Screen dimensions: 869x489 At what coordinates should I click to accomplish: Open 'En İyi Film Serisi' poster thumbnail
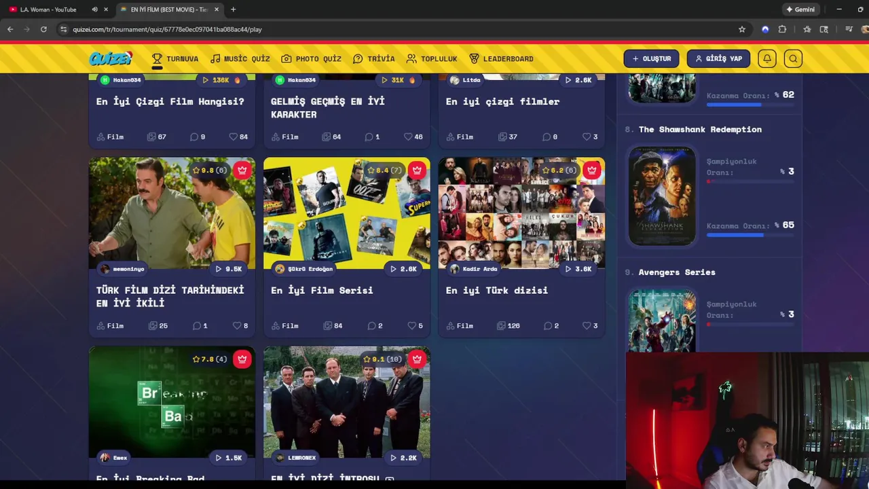[x=347, y=213]
